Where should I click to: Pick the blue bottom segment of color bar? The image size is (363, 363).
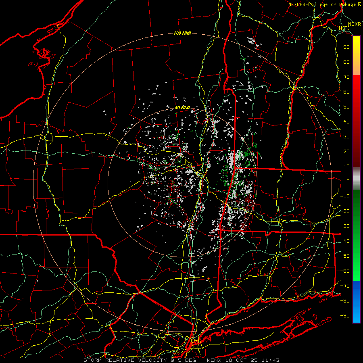point(356,302)
